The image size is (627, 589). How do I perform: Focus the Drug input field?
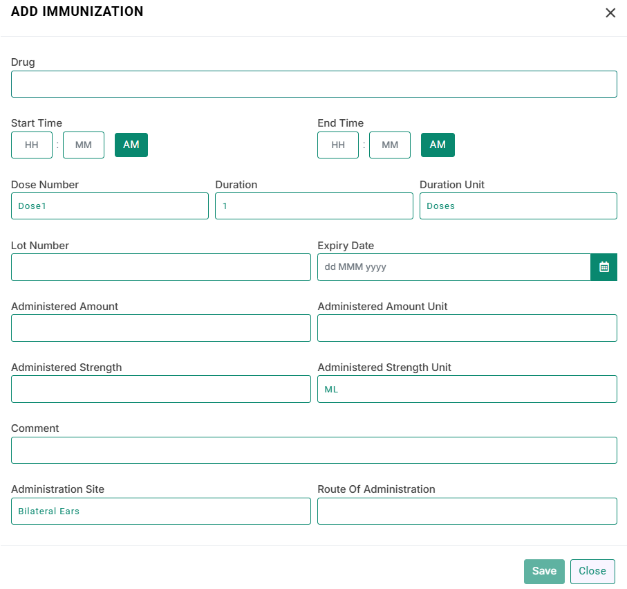[x=314, y=84]
